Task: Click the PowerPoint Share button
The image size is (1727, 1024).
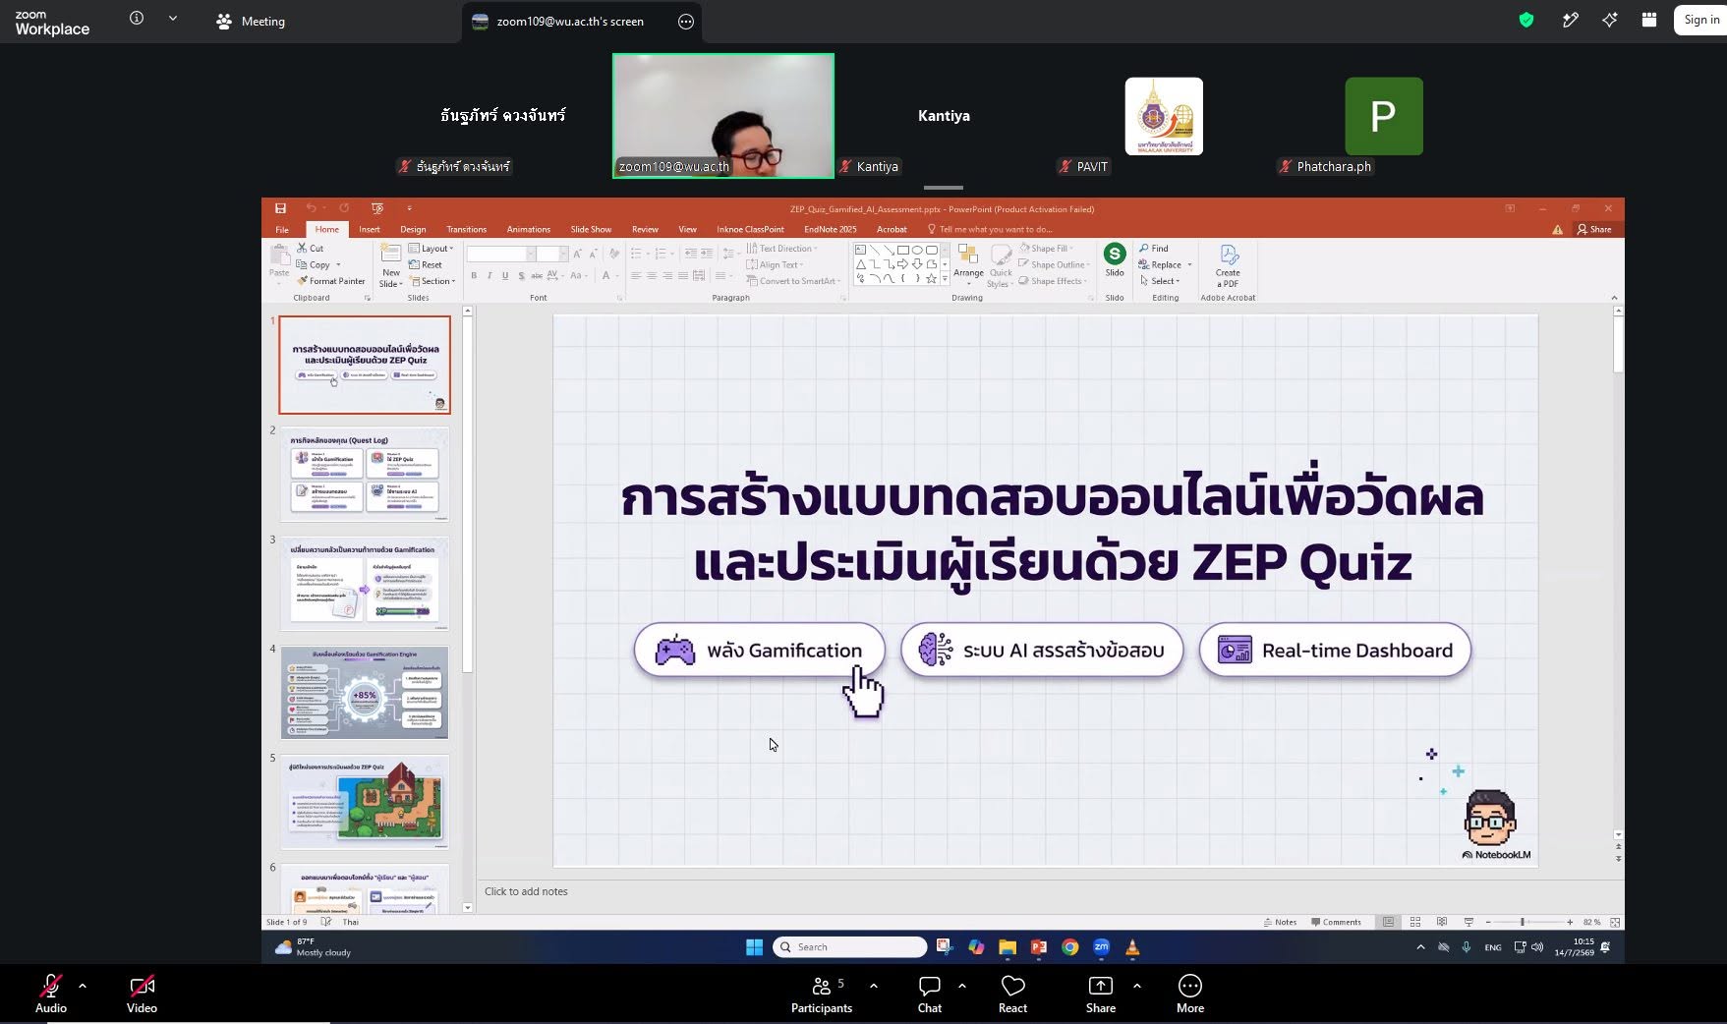Action: tap(1594, 230)
